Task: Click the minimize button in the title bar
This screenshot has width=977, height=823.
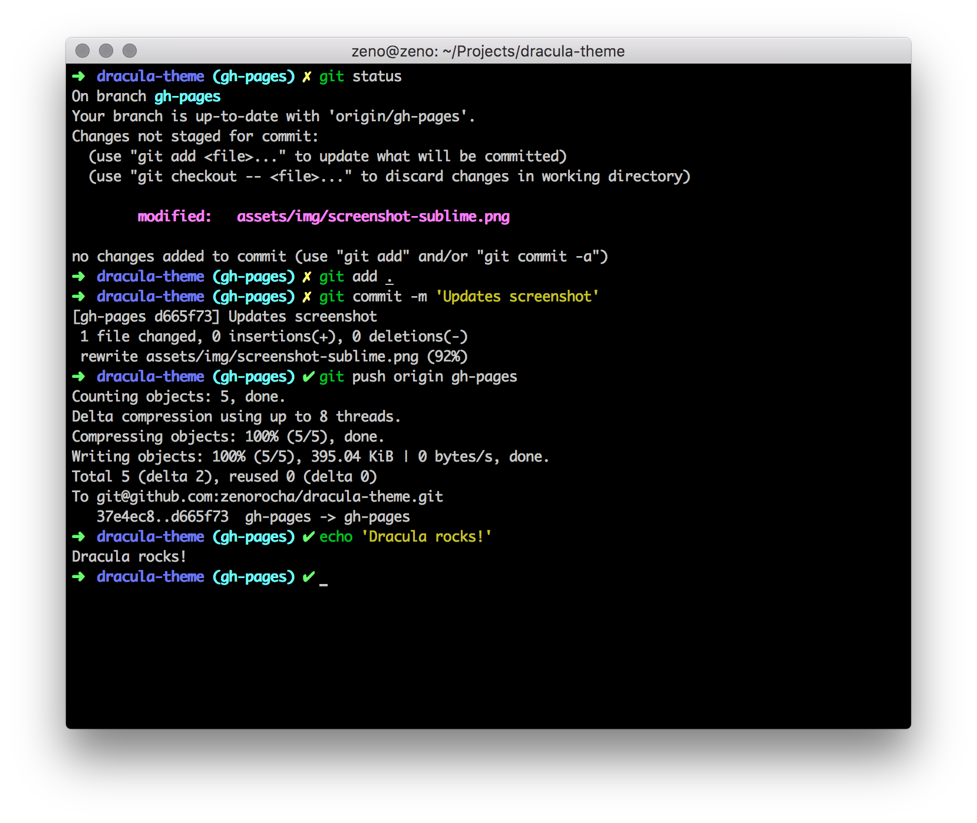Action: [106, 51]
